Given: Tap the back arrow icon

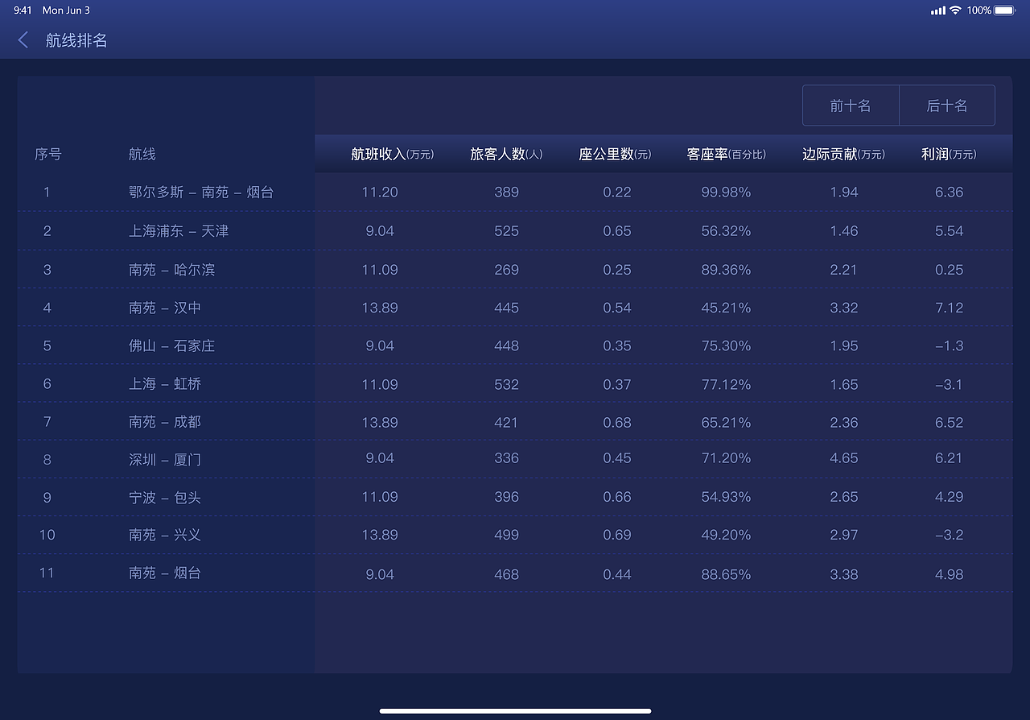Looking at the screenshot, I should 23,40.
